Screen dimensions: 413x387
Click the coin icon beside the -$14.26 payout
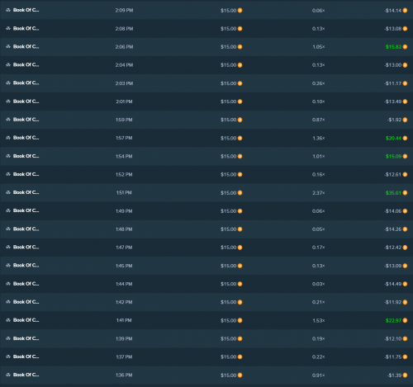405,229
